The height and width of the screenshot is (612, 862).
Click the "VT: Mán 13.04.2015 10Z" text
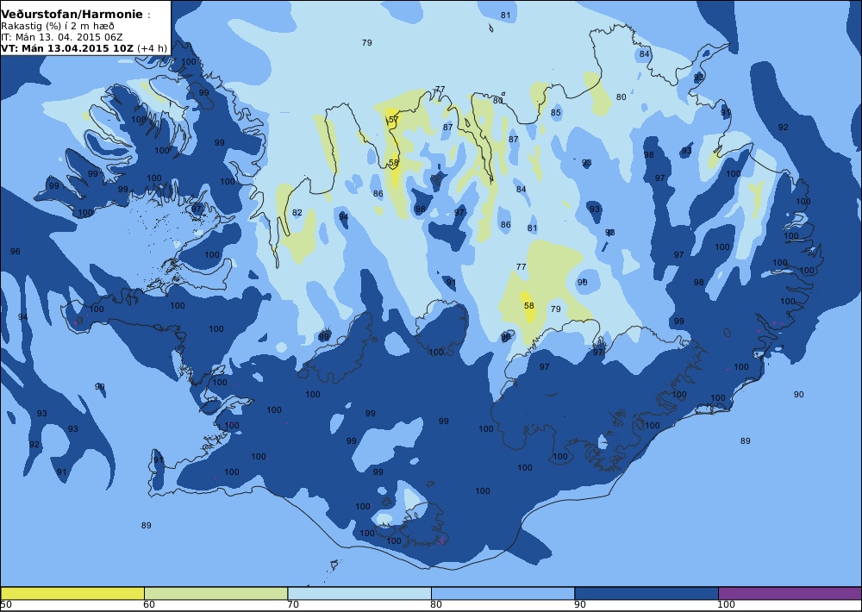66,47
